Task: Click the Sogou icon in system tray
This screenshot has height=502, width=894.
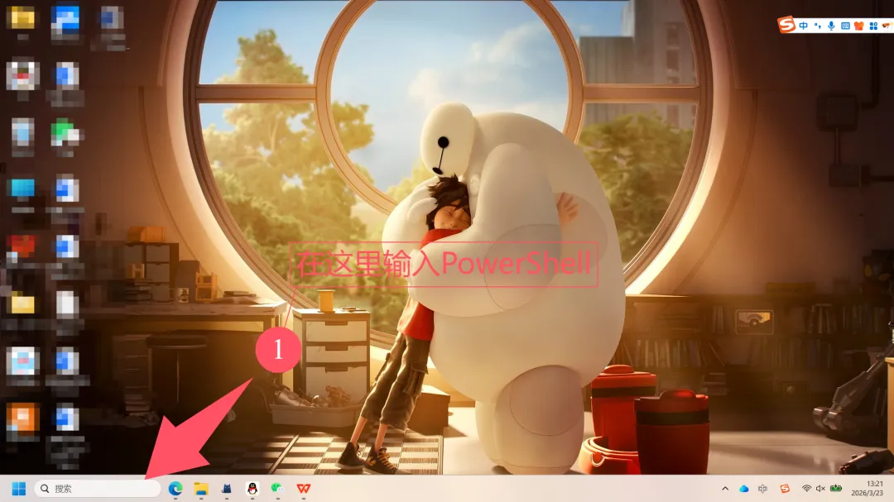Action: click(785, 488)
